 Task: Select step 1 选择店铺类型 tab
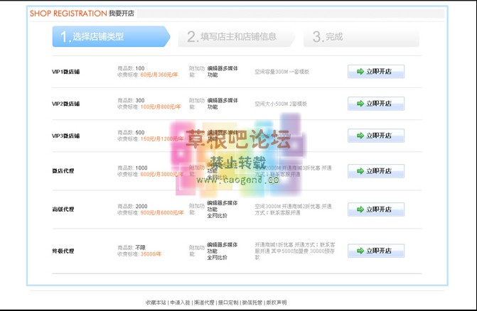(x=109, y=37)
